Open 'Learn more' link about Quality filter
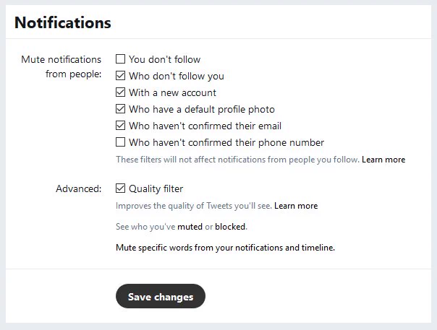The image size is (437, 330). [x=296, y=206]
